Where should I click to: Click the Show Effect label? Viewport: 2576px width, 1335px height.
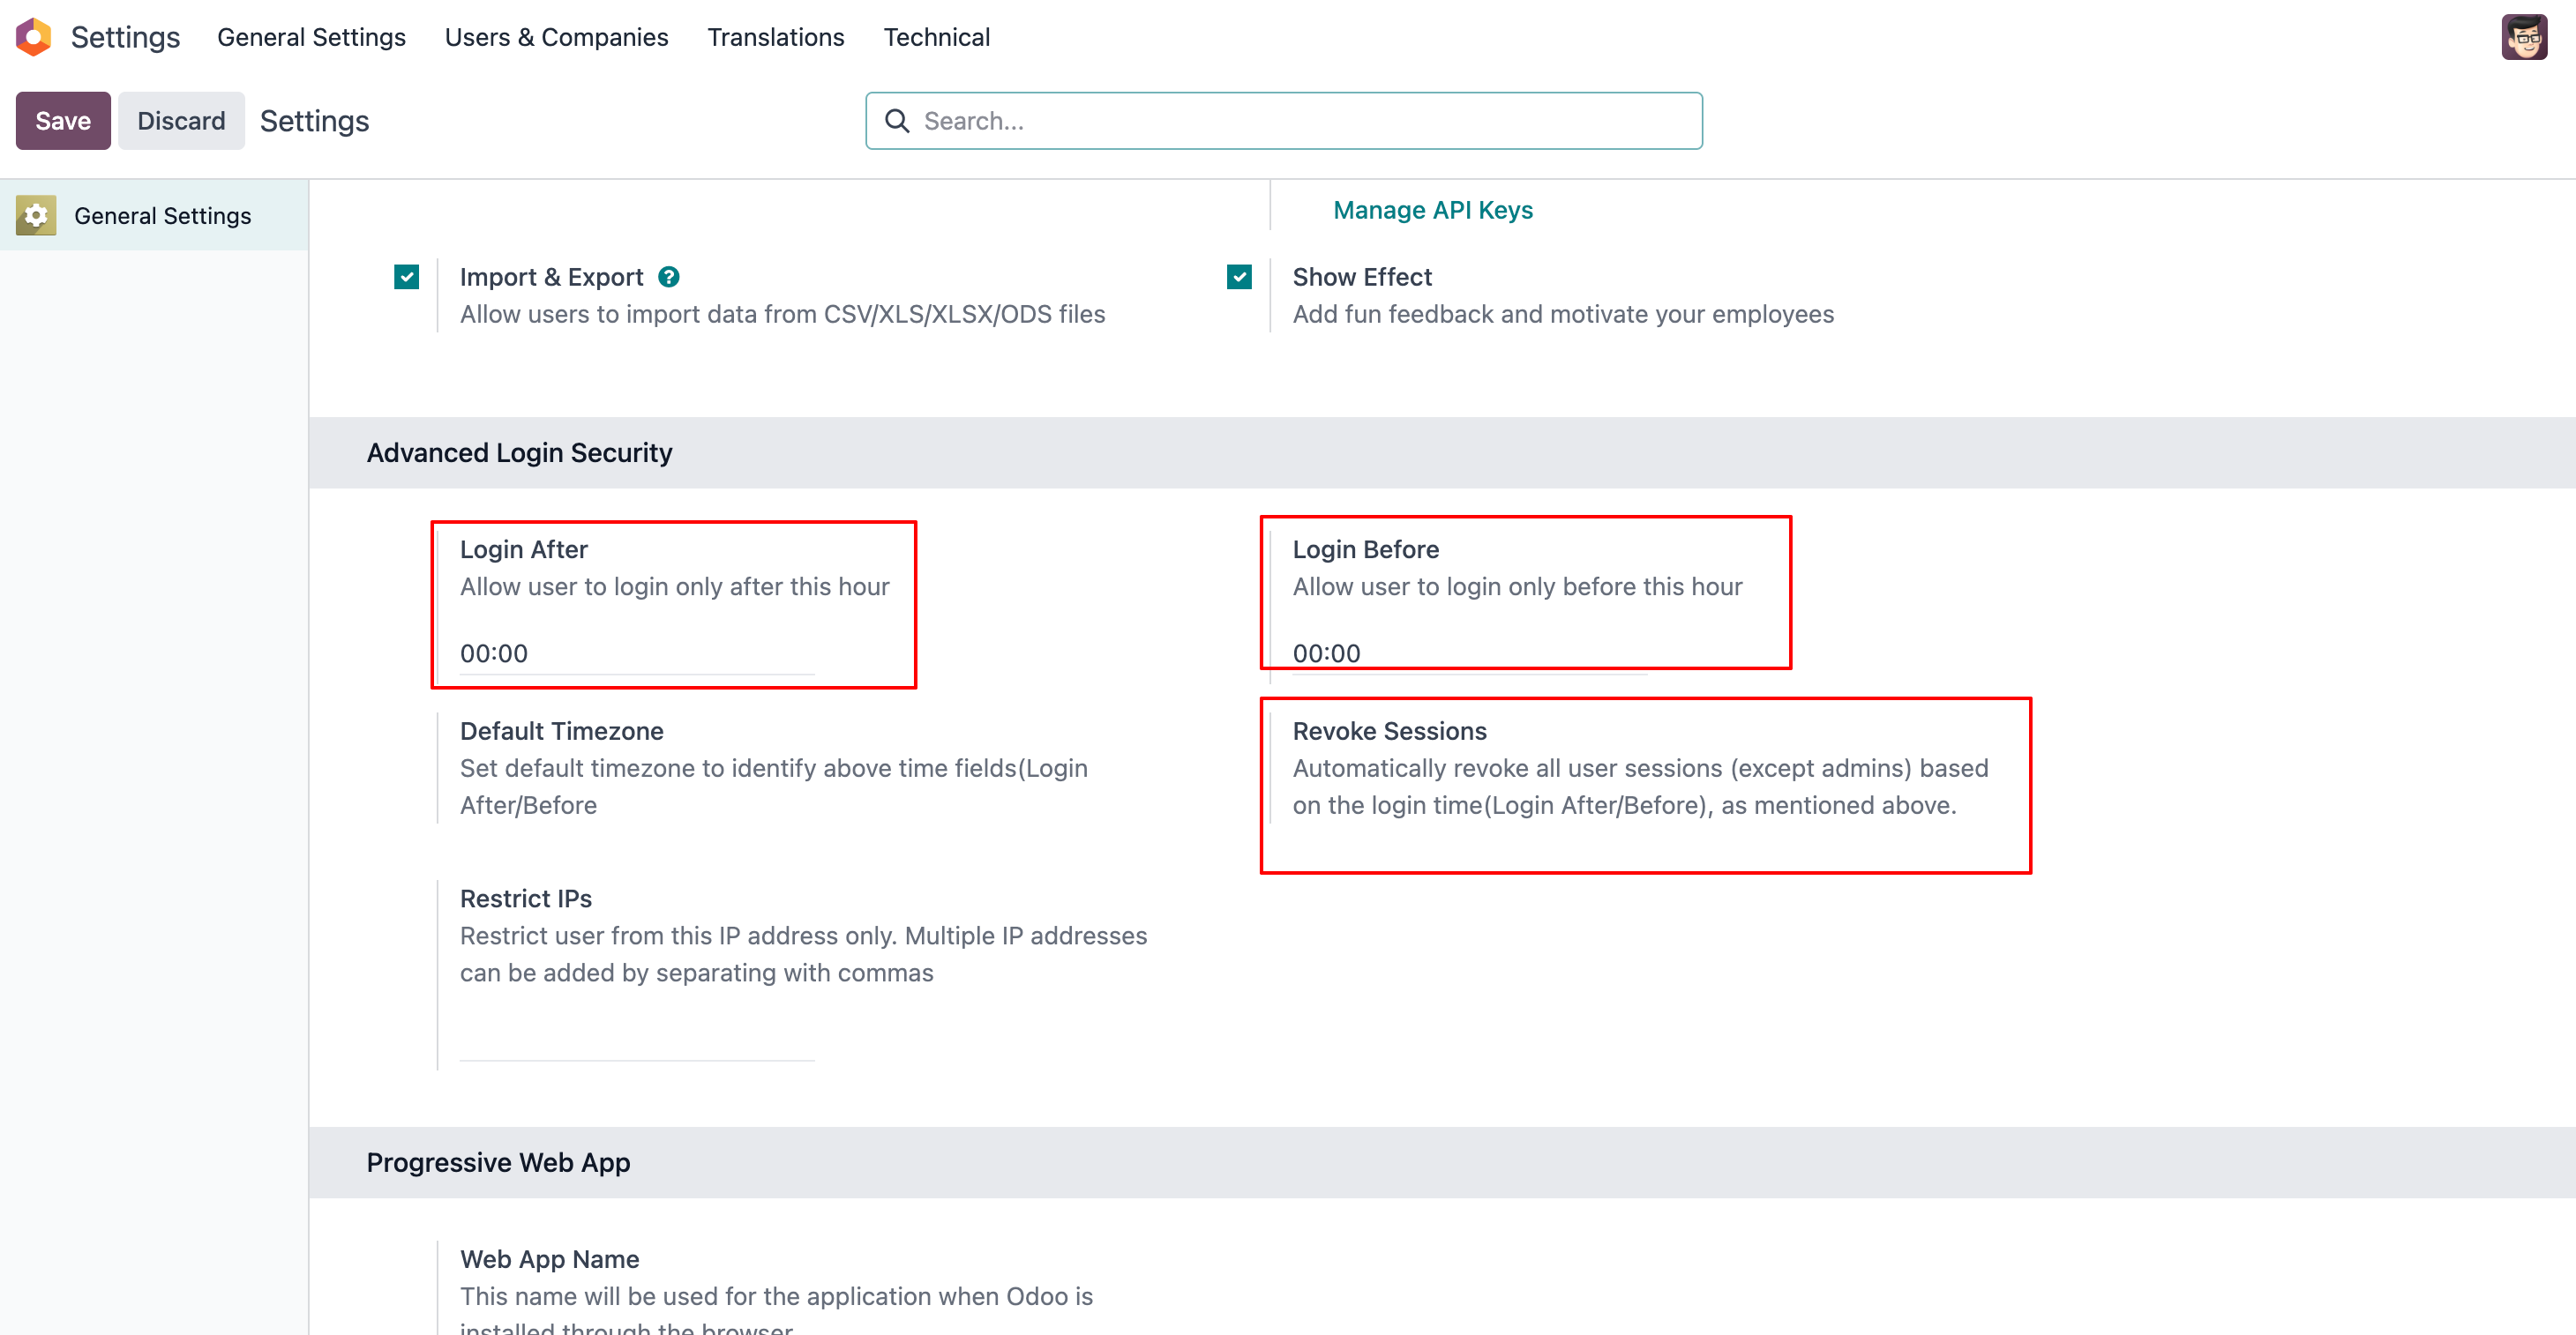point(1362,277)
